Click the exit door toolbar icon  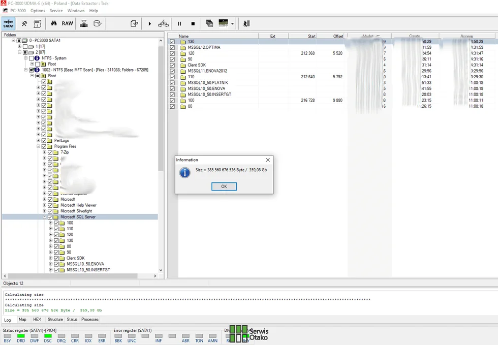(246, 23)
